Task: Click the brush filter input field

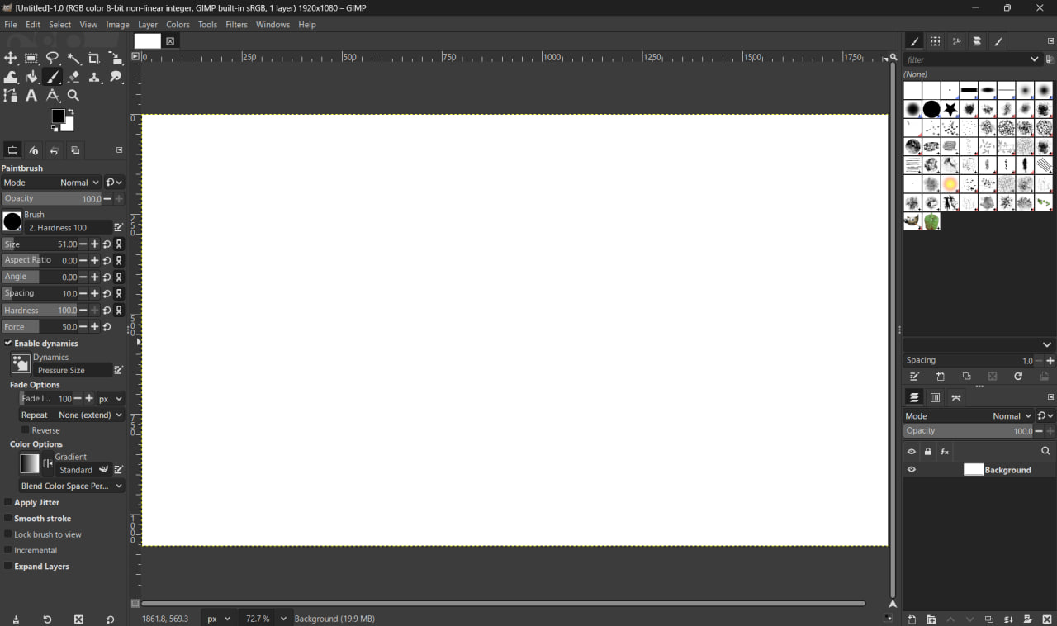Action: pos(965,59)
